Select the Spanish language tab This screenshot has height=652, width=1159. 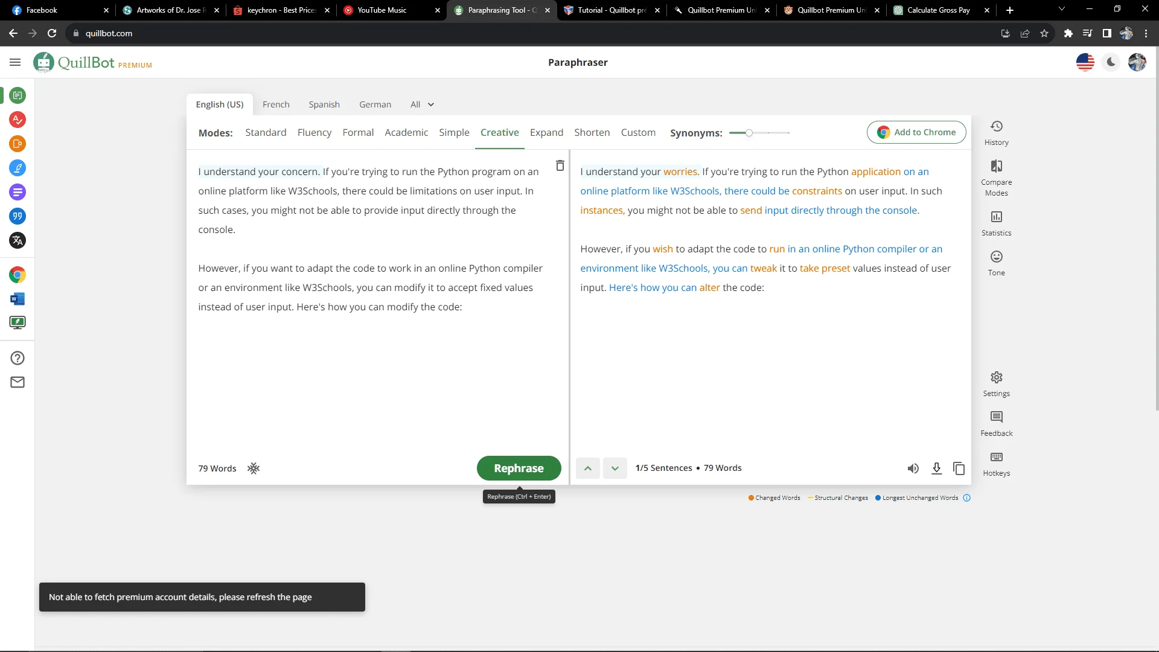(x=324, y=104)
